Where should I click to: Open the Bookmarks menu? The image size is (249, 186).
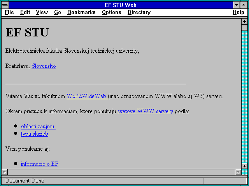coord(81,12)
